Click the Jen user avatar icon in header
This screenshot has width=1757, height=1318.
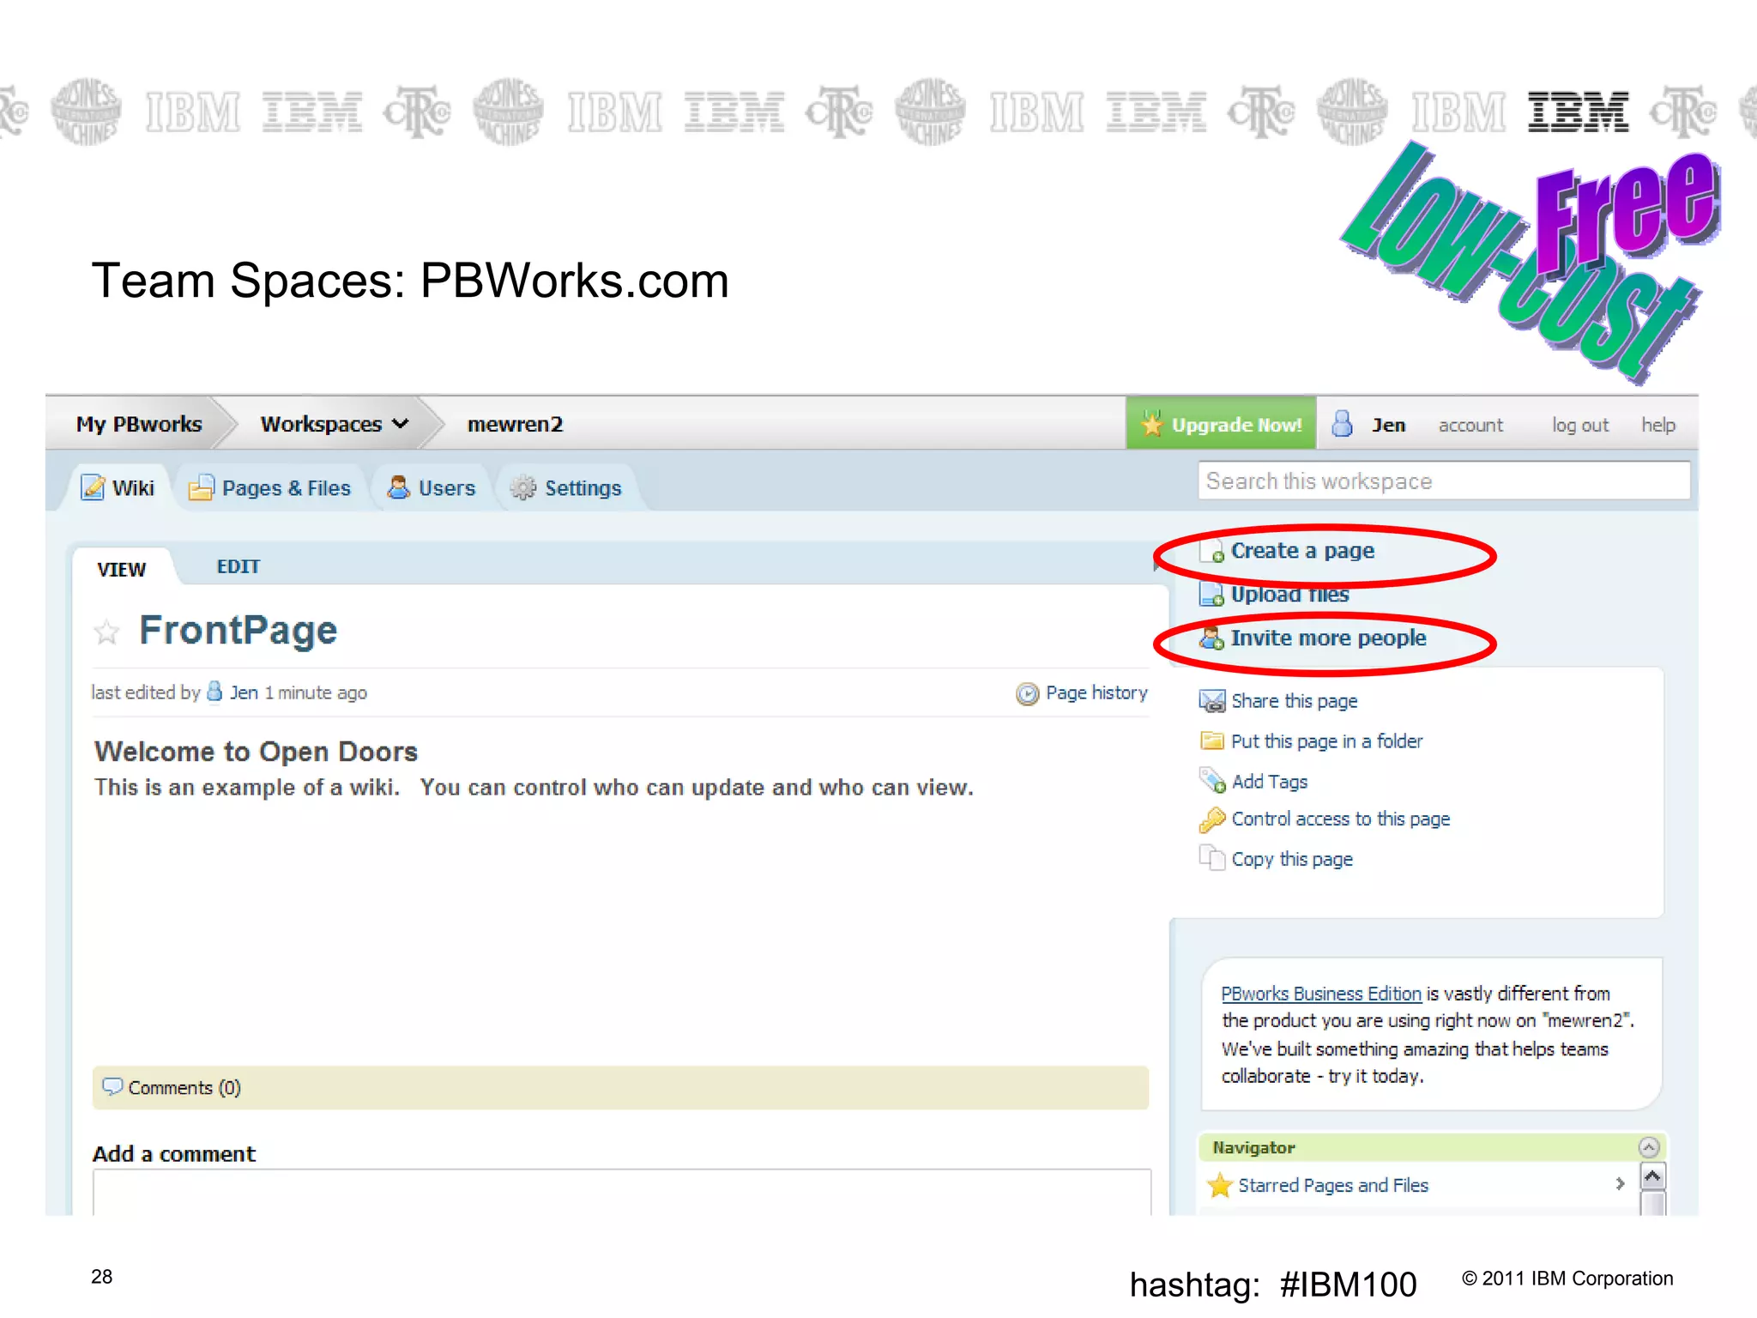[x=1343, y=424]
